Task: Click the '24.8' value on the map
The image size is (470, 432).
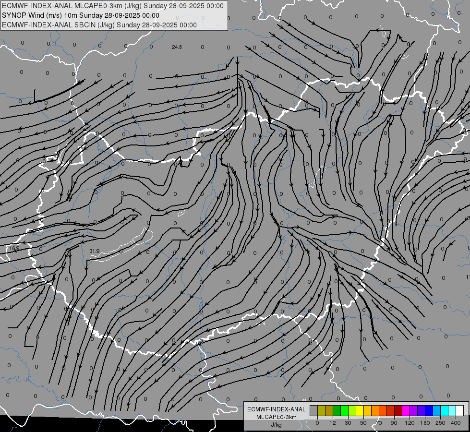Action: [x=177, y=47]
